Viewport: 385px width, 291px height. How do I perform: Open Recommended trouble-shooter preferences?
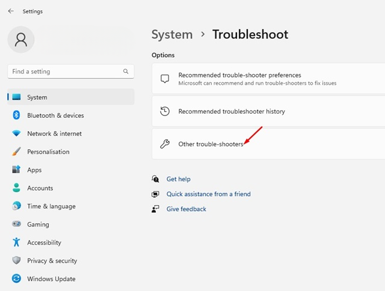[x=269, y=79]
